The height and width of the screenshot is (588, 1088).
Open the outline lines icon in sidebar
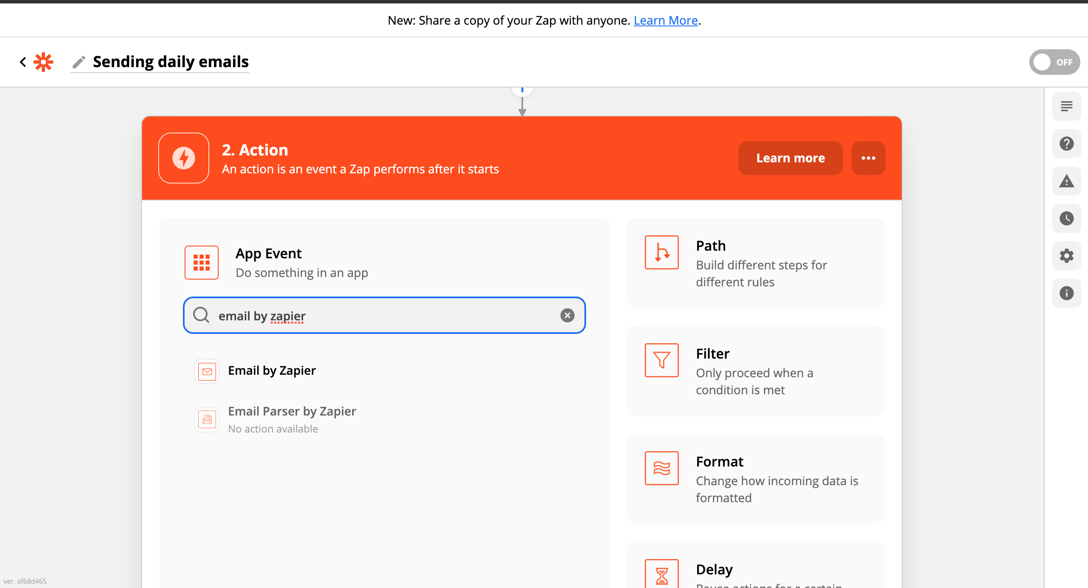[1066, 106]
